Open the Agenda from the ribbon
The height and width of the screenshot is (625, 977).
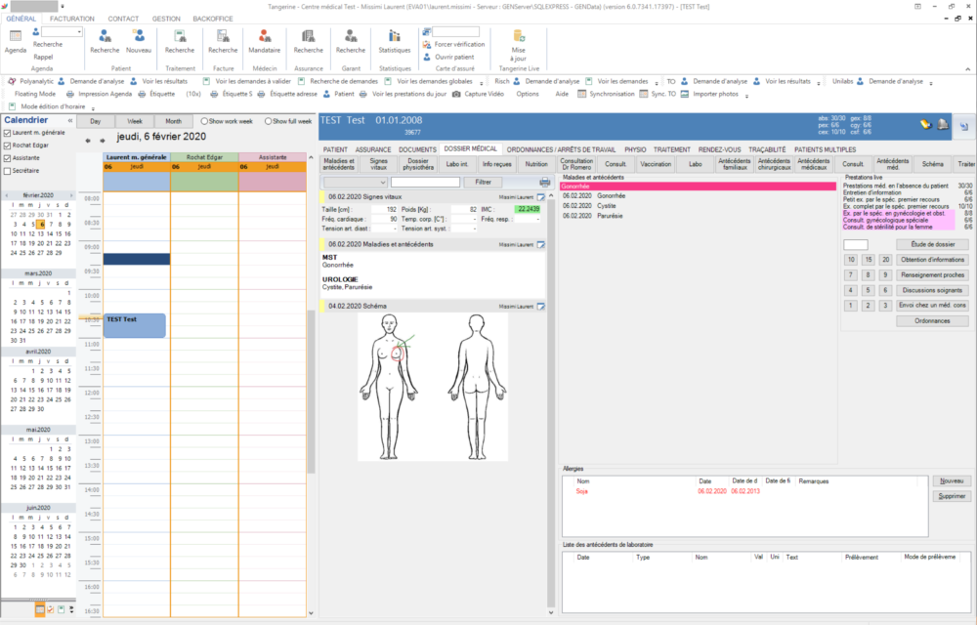16,37
